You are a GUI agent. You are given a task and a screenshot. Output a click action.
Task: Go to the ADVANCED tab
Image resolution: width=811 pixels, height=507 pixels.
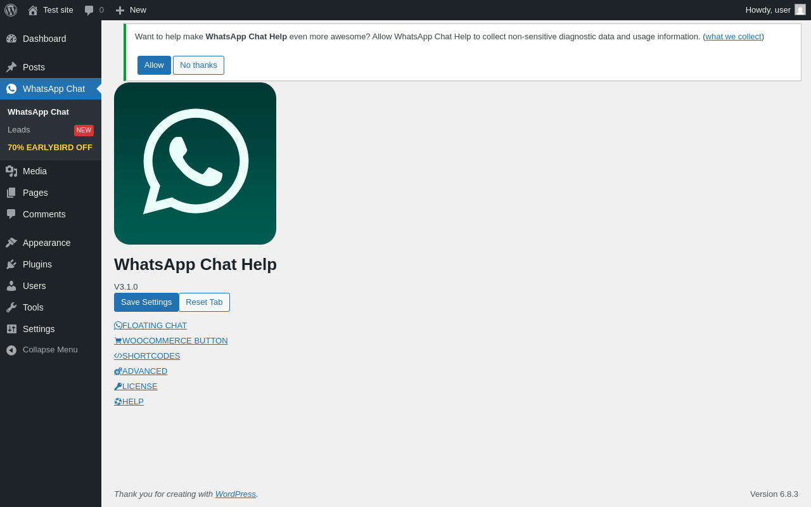tap(141, 371)
